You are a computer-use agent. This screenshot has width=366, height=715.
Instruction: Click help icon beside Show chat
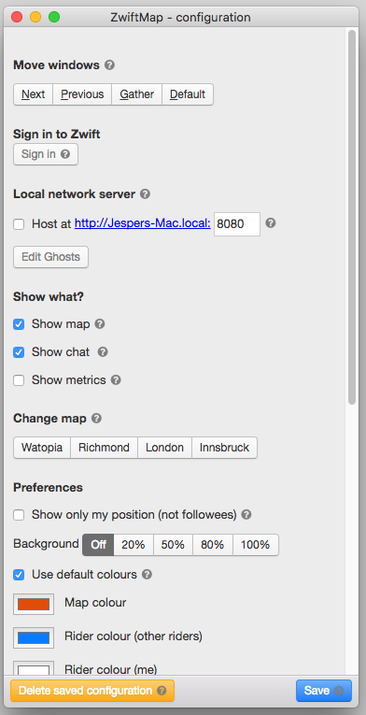(x=103, y=352)
